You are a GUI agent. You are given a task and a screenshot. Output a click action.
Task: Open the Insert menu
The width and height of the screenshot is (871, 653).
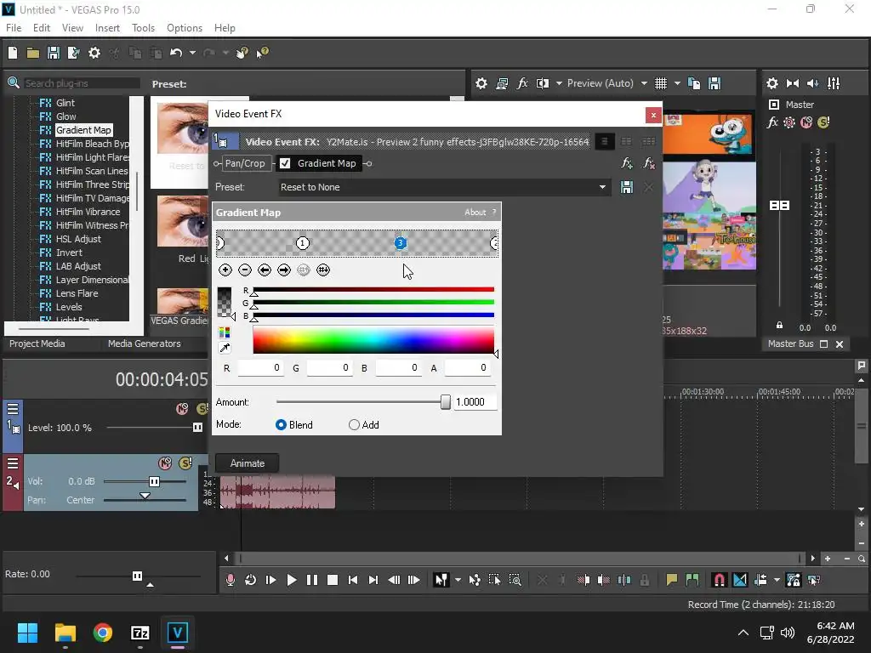click(107, 28)
